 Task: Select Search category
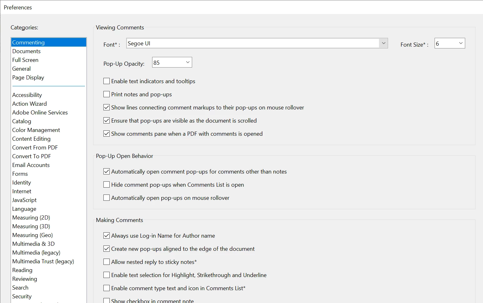tap(49, 288)
